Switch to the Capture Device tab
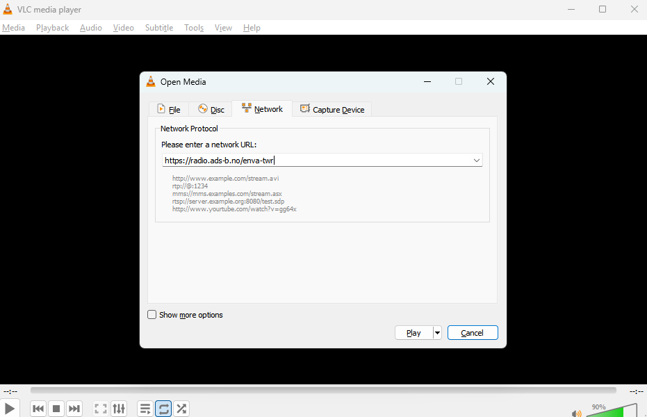 coord(332,110)
